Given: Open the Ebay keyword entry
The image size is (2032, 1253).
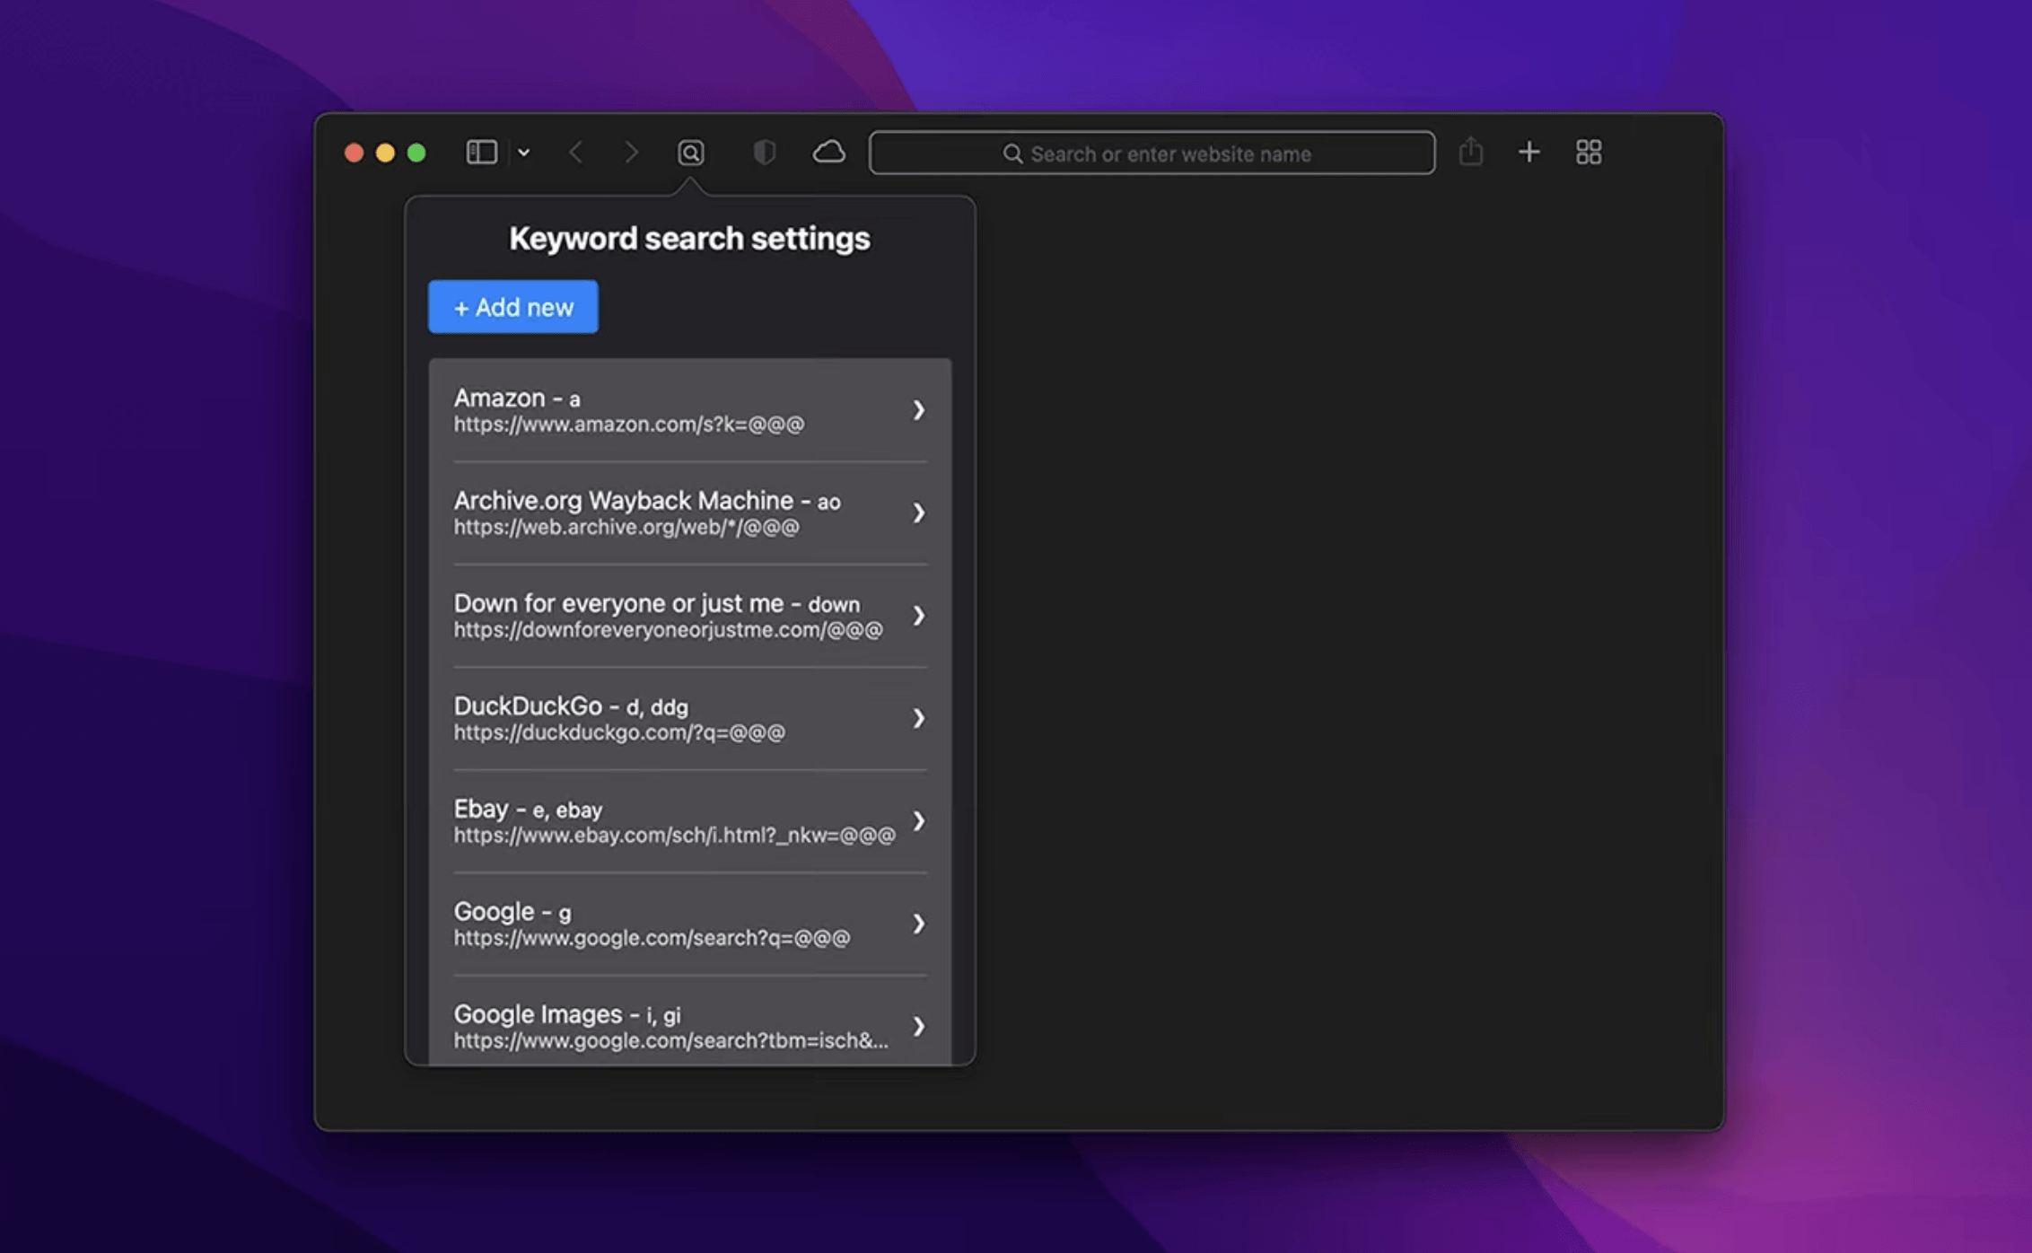Looking at the screenshot, I should tap(688, 821).
